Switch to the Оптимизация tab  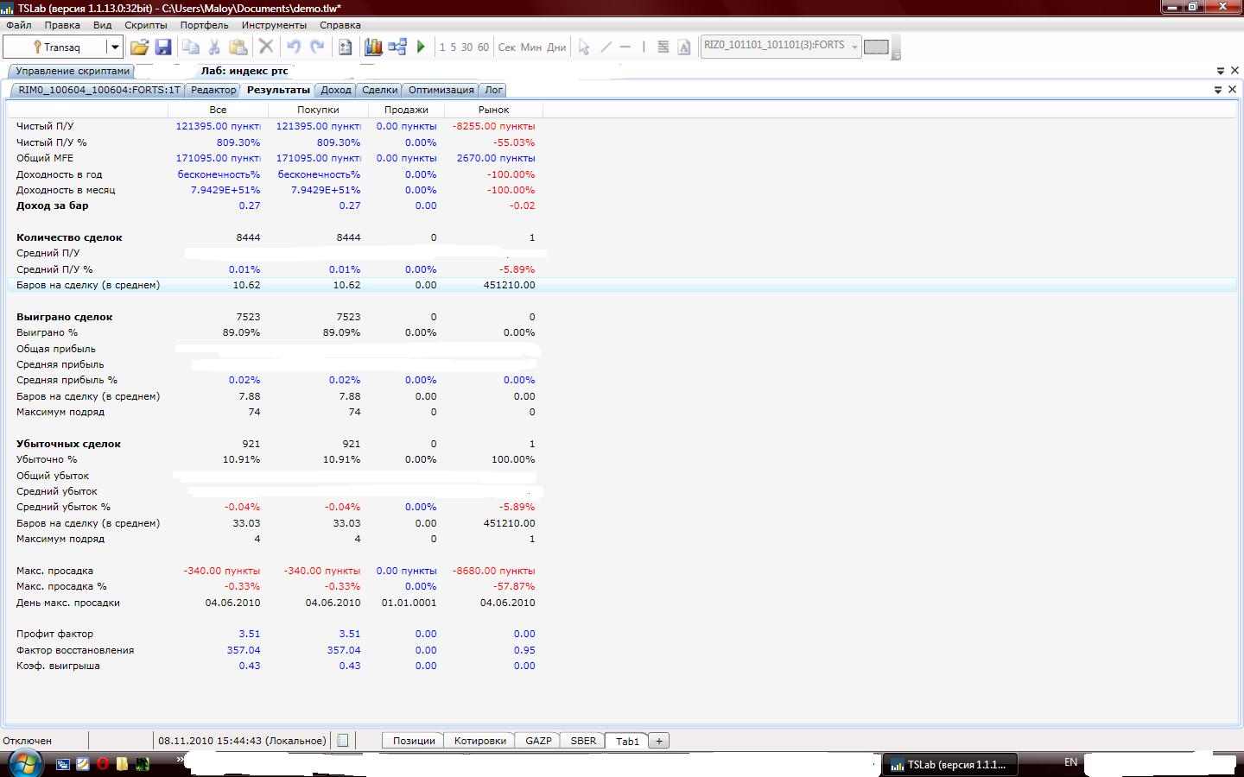pyautogui.click(x=441, y=90)
